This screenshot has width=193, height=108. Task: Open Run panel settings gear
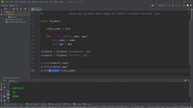click(185, 80)
